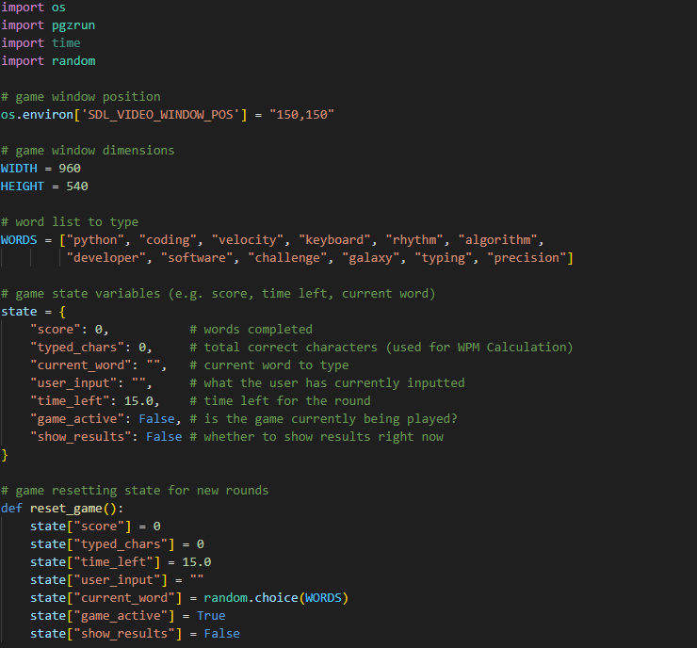This screenshot has height=648, width=697.
Task: Select the WIDTH variable name
Action: 21,168
